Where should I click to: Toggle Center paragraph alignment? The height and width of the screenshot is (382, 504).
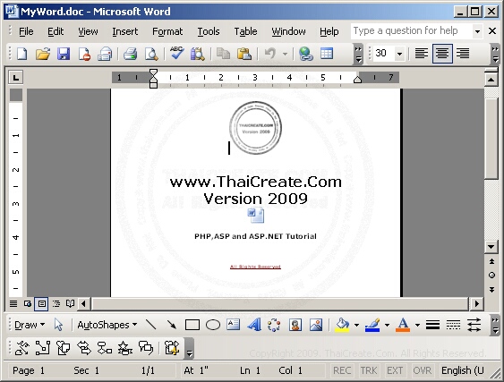[x=442, y=54]
